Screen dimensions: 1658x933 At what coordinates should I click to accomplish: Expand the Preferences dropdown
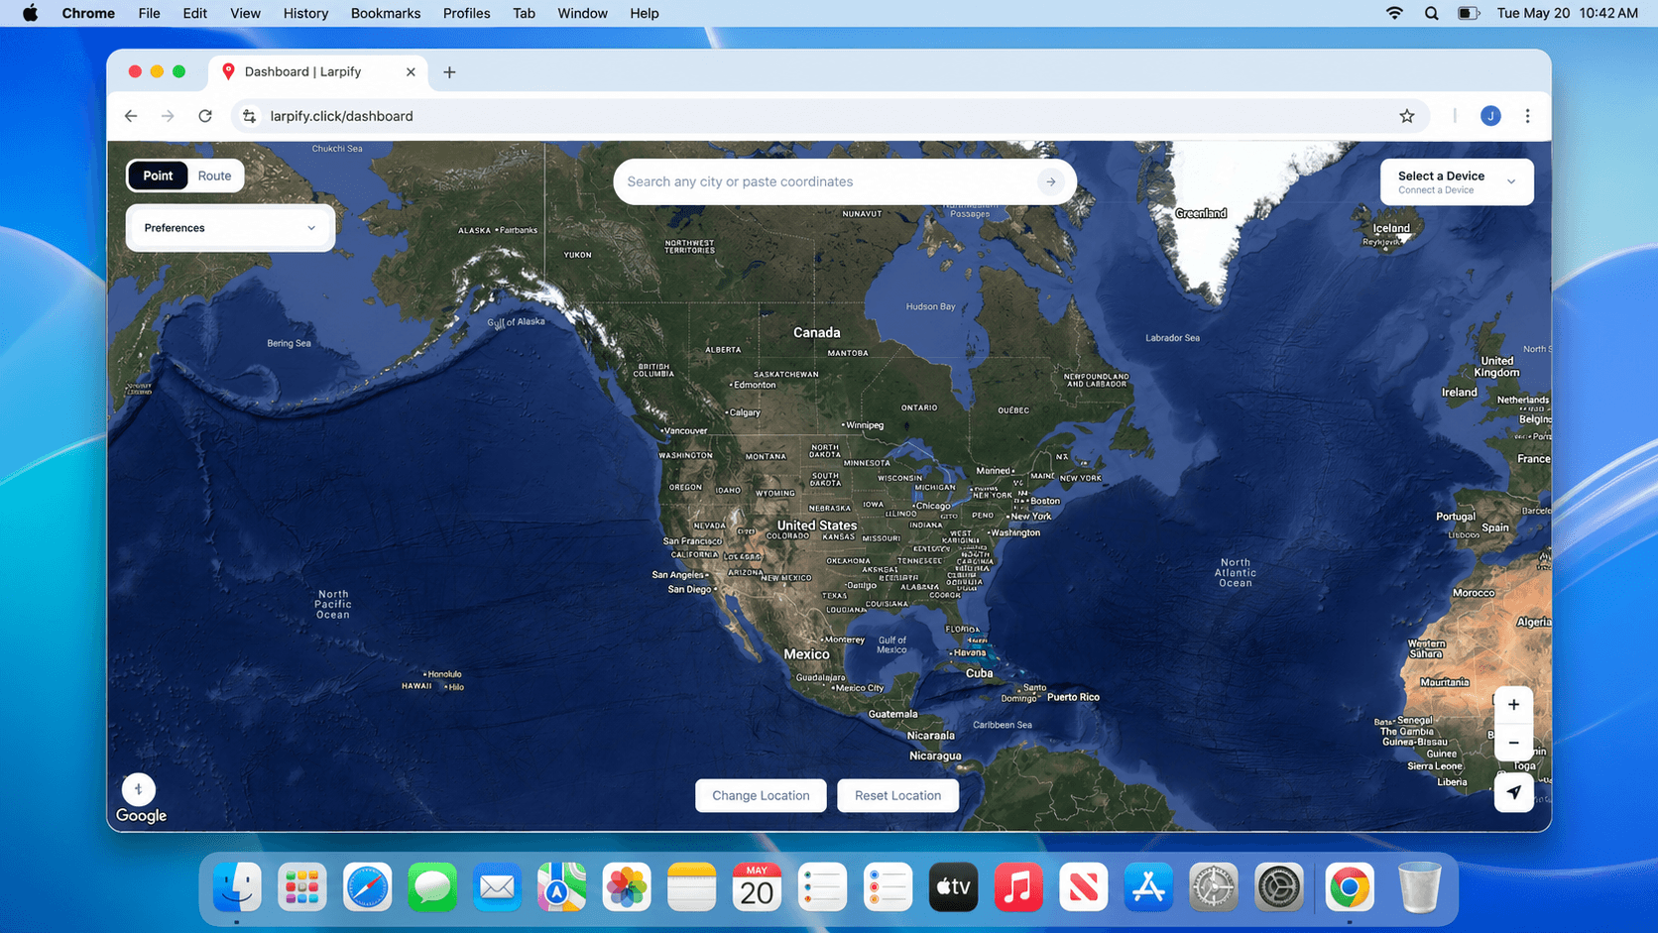tap(230, 228)
